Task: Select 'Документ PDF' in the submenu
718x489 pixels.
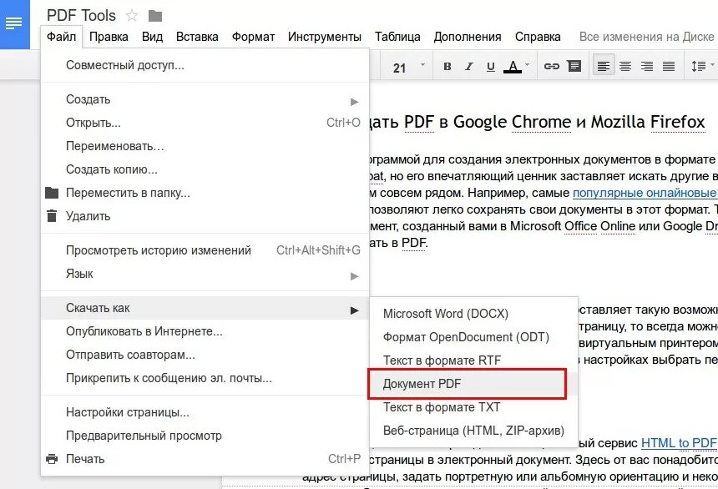Action: [x=422, y=384]
